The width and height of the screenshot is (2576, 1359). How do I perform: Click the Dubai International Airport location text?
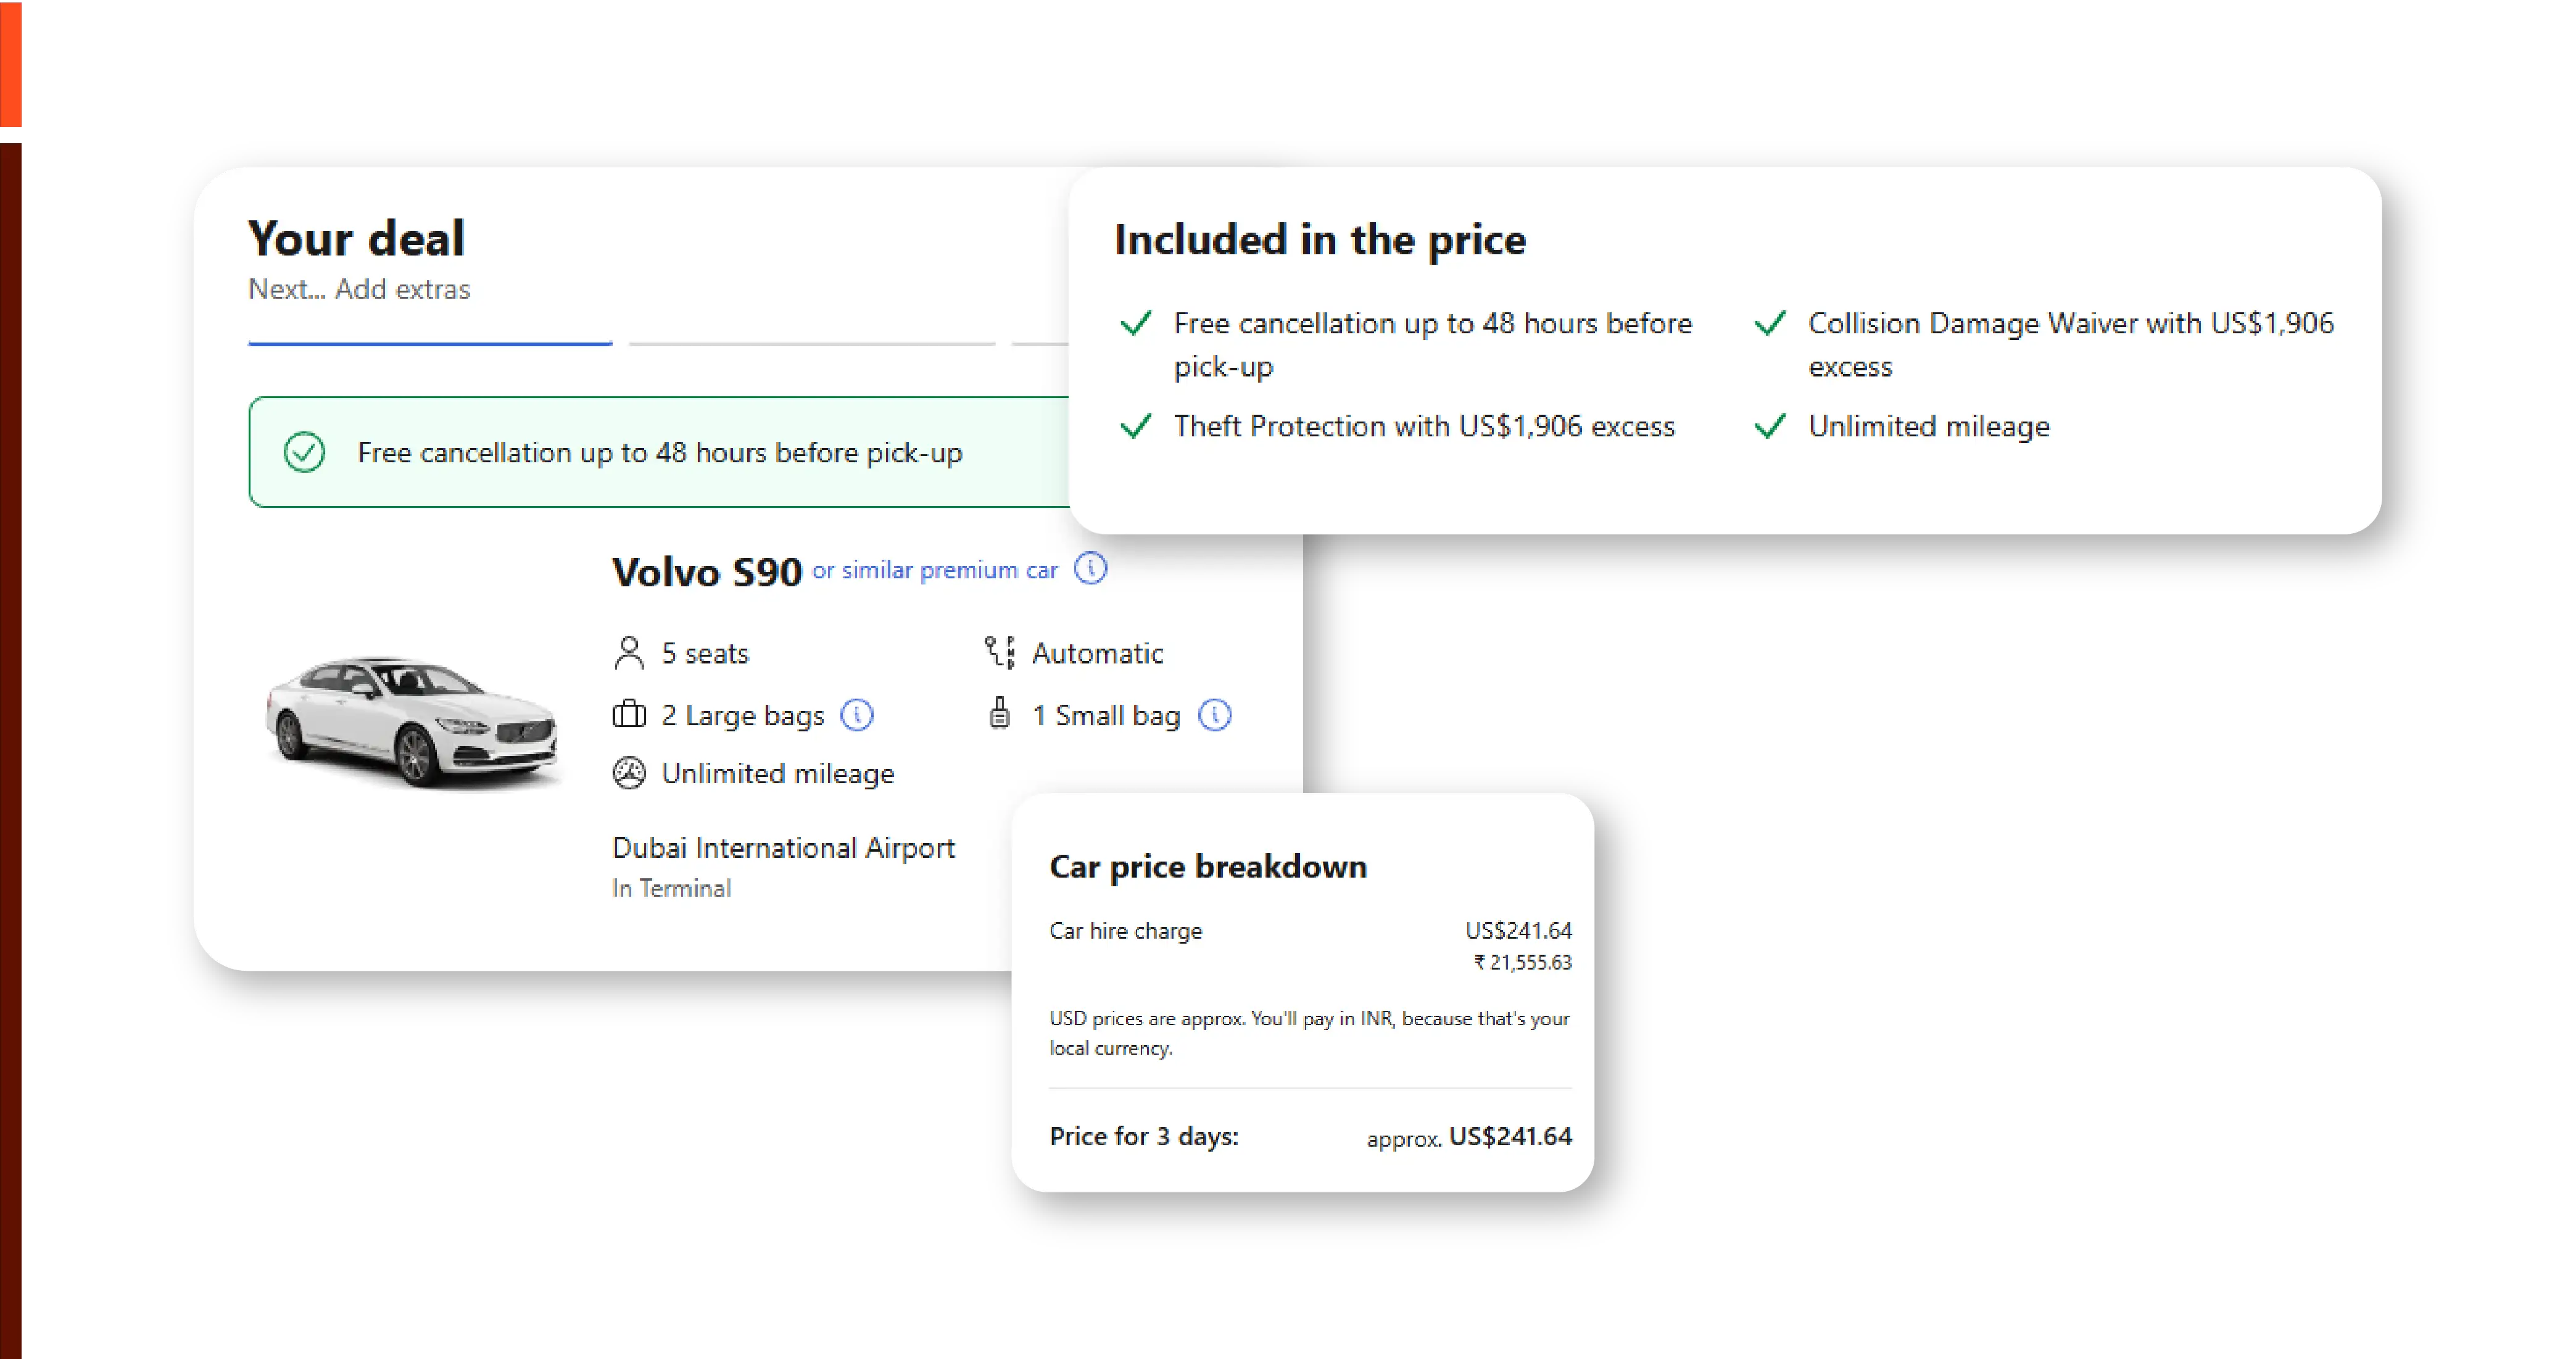(x=783, y=848)
